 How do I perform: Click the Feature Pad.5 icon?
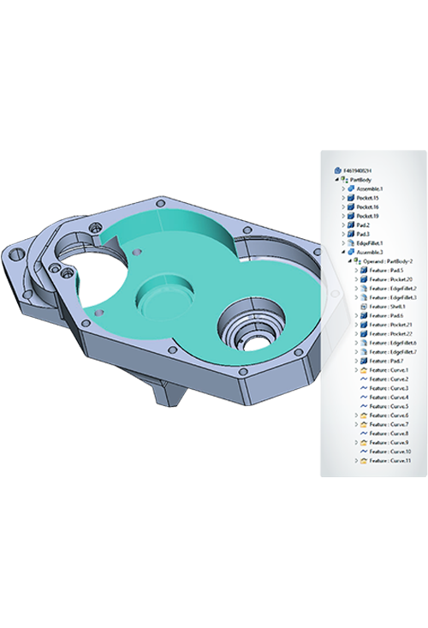[x=364, y=271]
